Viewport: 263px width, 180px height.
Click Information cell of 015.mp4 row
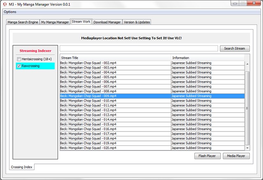point(208,124)
